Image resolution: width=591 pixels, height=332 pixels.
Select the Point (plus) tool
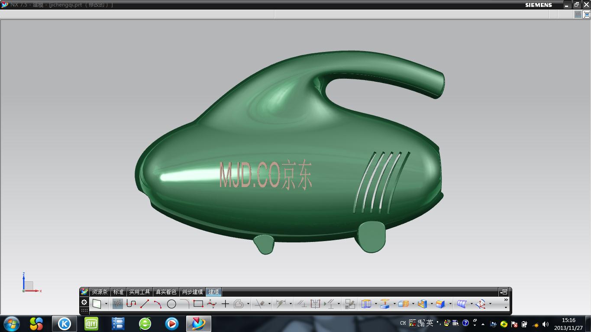click(225, 304)
